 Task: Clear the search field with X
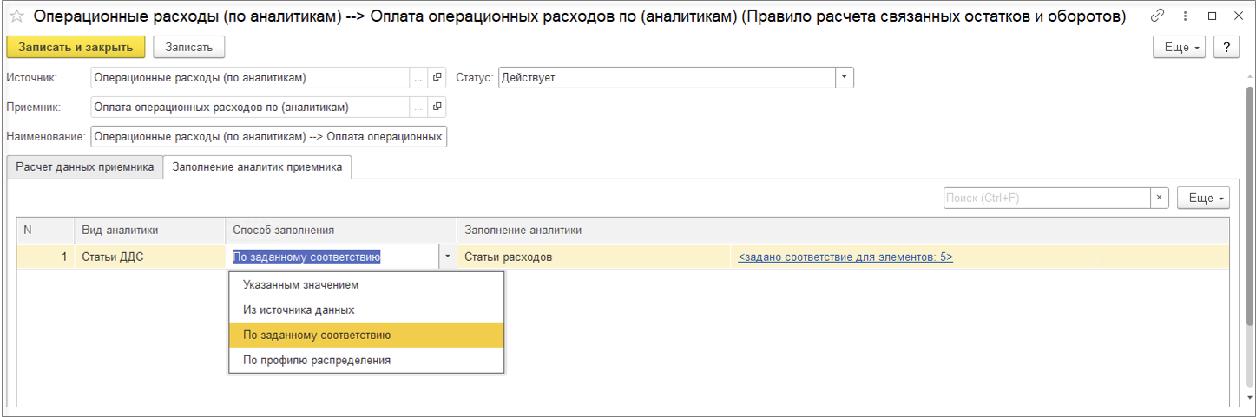1160,199
